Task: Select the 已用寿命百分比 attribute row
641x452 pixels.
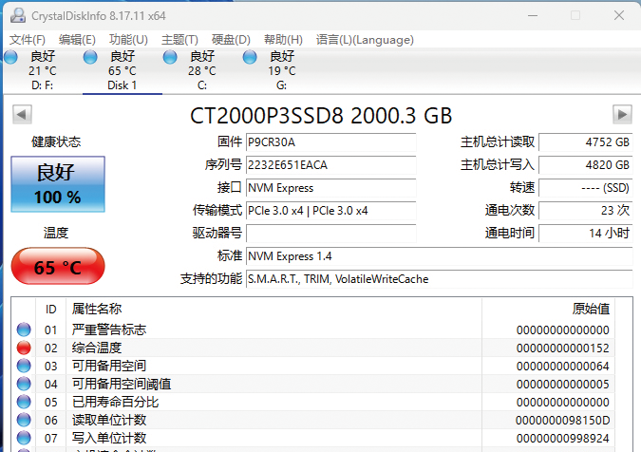Action: (x=313, y=402)
